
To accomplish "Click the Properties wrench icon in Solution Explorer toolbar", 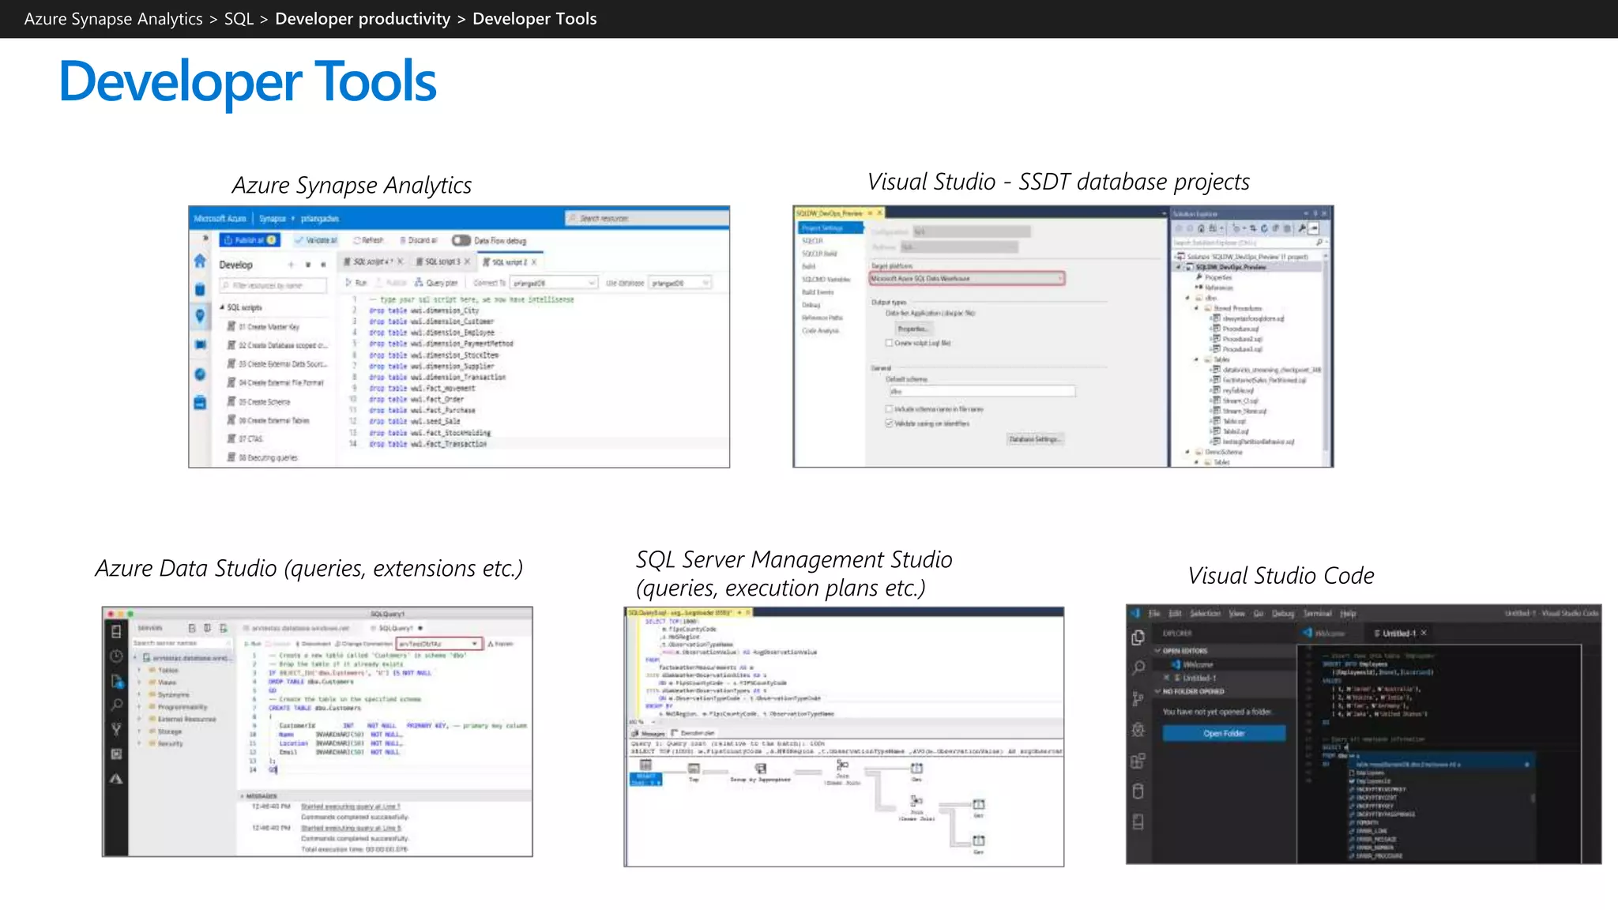I will pyautogui.click(x=1302, y=228).
